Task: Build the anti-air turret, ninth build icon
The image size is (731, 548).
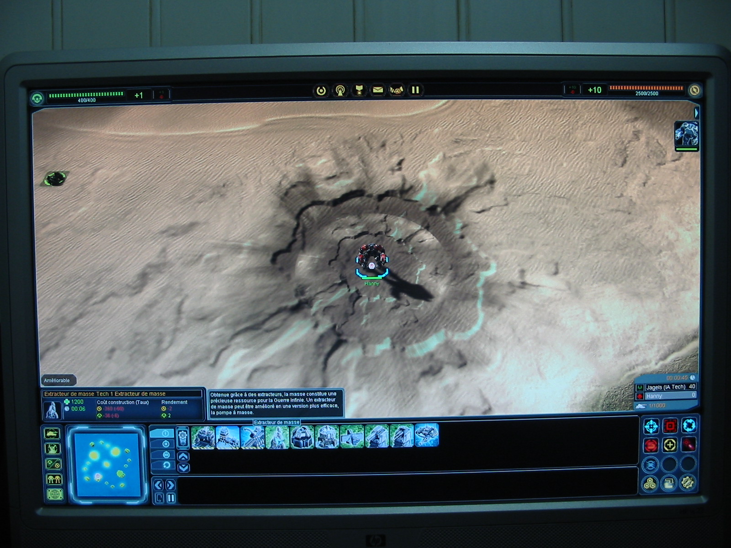Action: pyautogui.click(x=402, y=436)
